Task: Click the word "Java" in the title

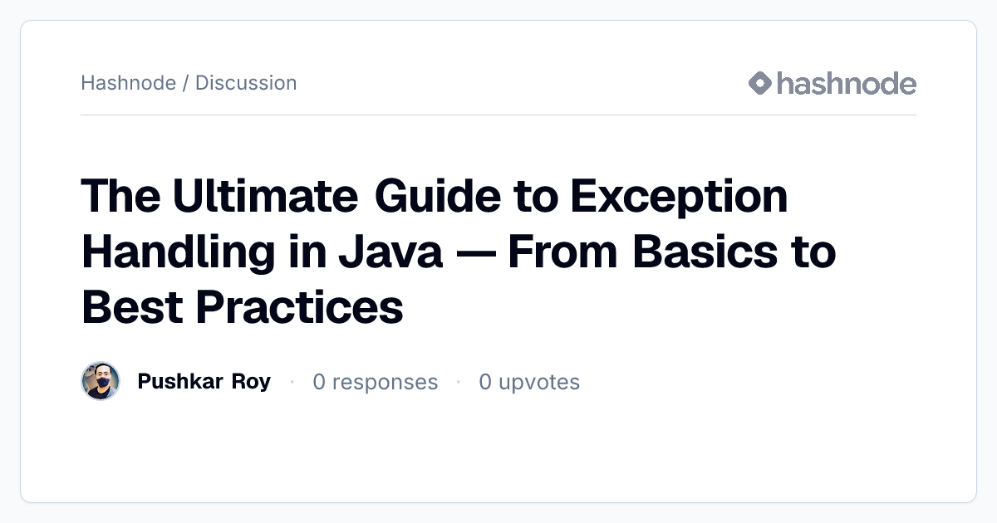Action: pyautogui.click(x=390, y=252)
